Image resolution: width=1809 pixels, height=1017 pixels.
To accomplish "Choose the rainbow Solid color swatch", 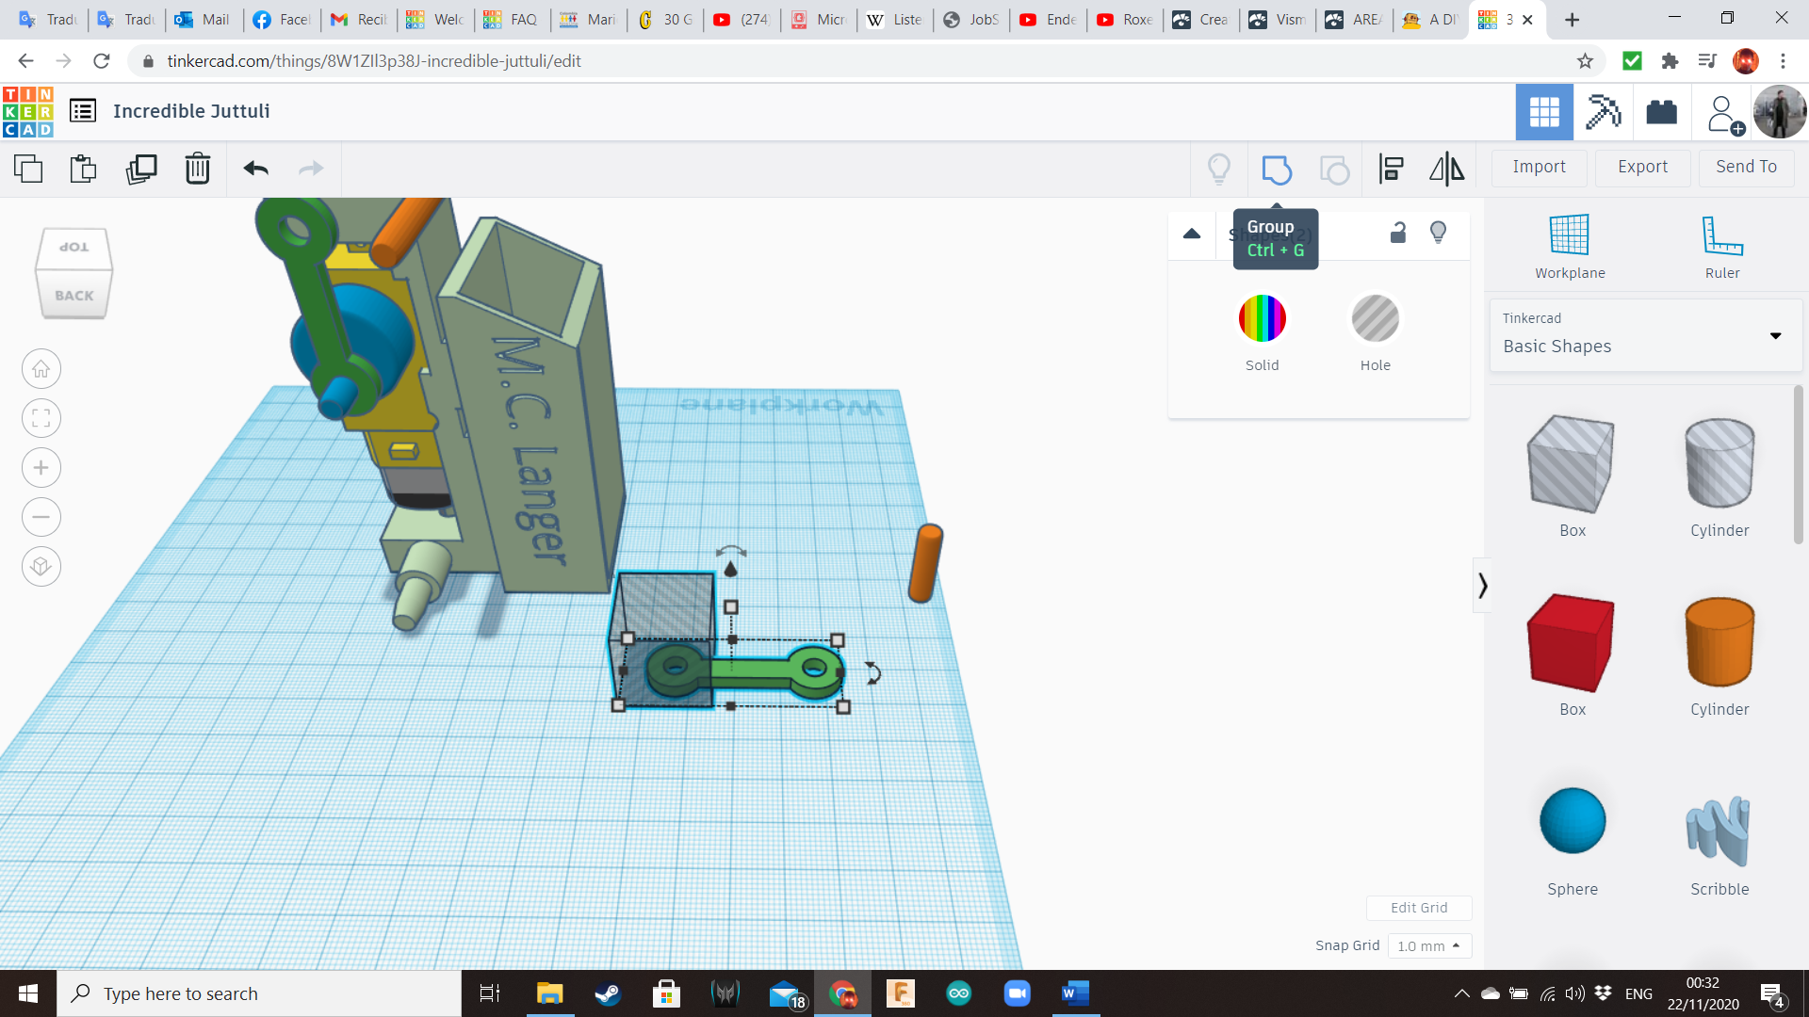I will (1262, 318).
